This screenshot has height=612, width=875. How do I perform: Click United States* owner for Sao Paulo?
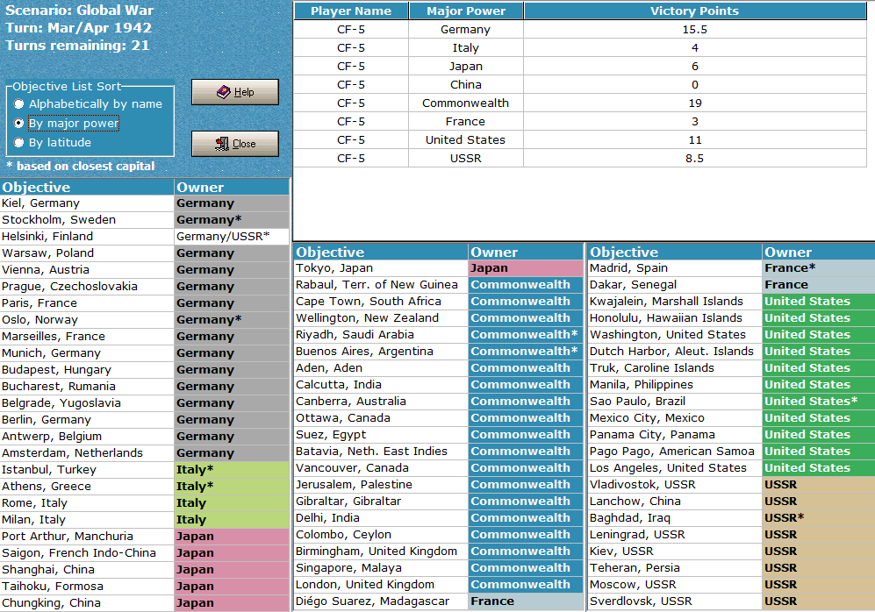819,402
